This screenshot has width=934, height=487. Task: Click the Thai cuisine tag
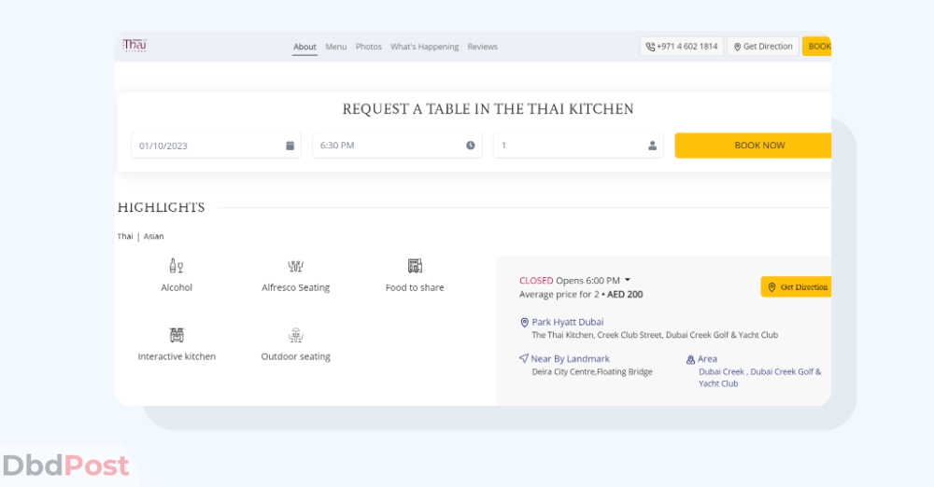(x=125, y=236)
